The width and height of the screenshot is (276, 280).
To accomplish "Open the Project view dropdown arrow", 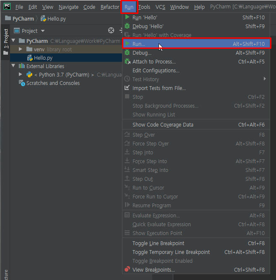I will point(43,31).
